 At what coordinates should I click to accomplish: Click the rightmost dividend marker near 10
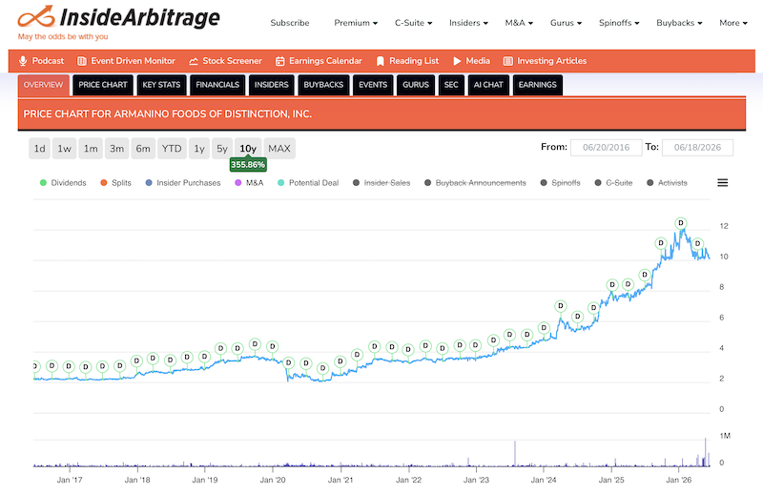coord(697,243)
